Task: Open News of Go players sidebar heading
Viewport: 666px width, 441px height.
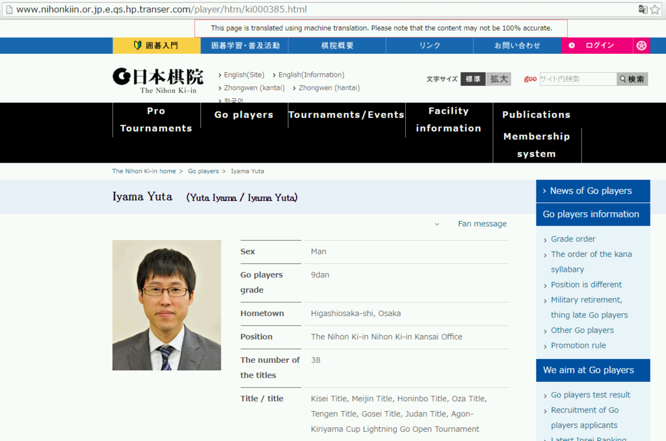Action: pyautogui.click(x=593, y=191)
